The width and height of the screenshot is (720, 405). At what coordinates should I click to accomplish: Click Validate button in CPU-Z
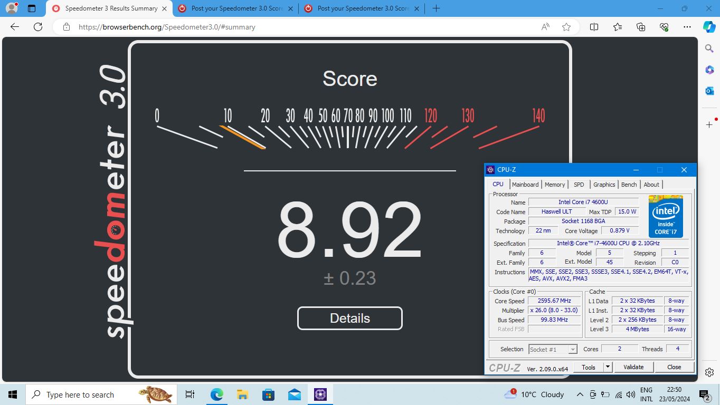(x=633, y=367)
